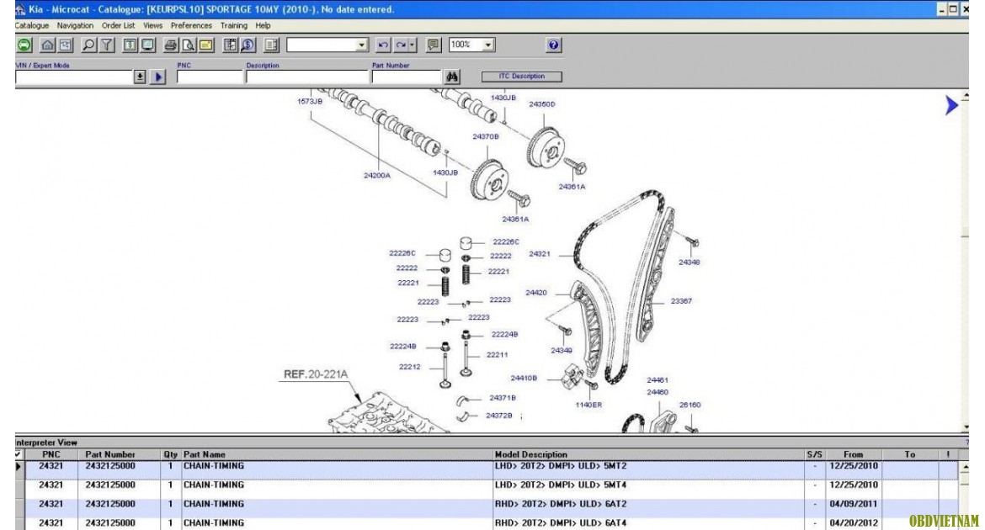Viewport: 985px width, 530px height.
Task: Click the binoculars find icon
Action: click(x=451, y=77)
